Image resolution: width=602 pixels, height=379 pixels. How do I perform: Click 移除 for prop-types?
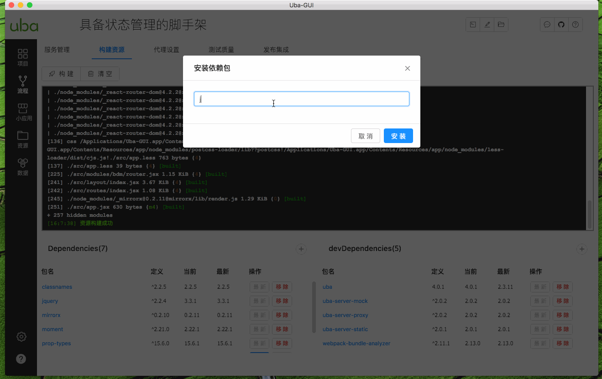point(282,343)
